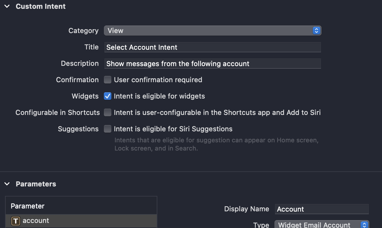
Task: Click the Custom Intent section heading
Action: (41, 6)
